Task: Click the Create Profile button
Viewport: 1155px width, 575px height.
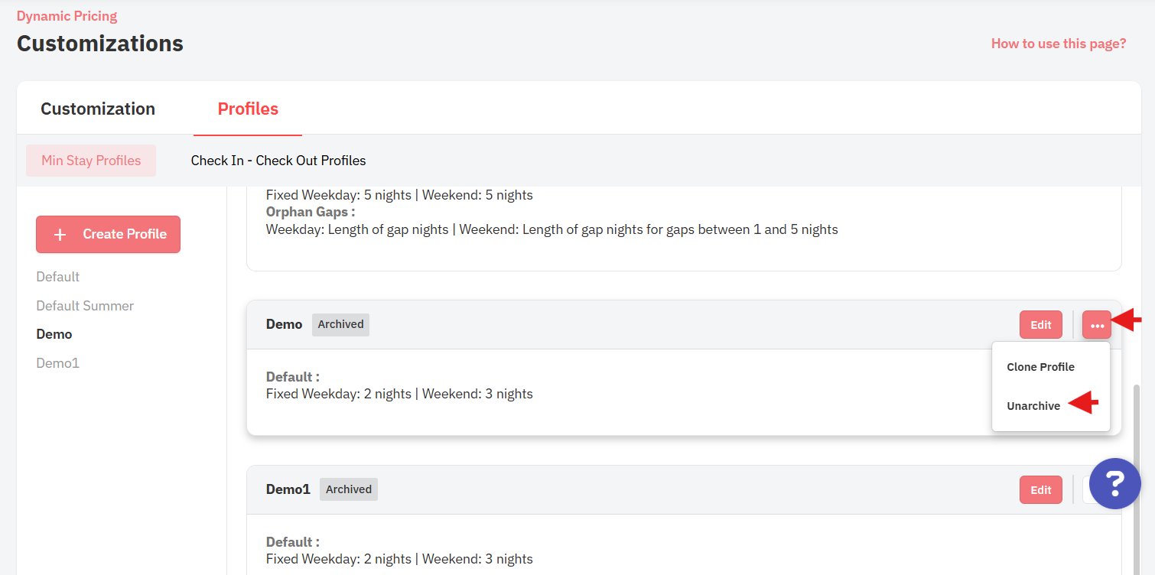Action: point(108,234)
